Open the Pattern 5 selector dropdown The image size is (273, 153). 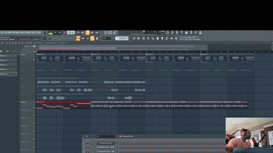click(x=122, y=38)
